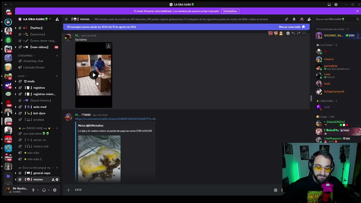The height and width of the screenshot is (203, 361).
Task: Create invite for memes channel
Action: pos(53,180)
